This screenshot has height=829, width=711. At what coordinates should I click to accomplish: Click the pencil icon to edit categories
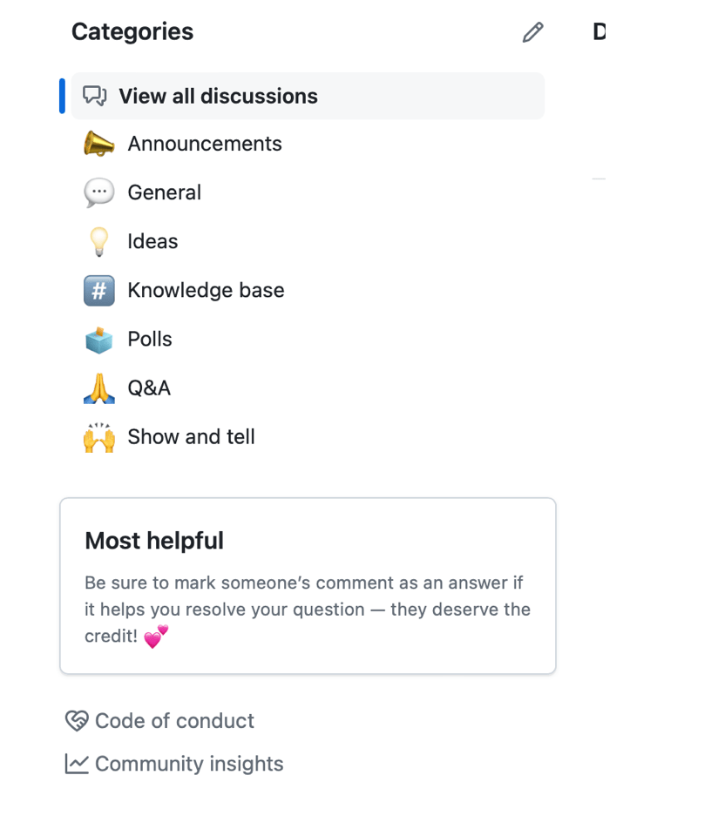coord(532,32)
